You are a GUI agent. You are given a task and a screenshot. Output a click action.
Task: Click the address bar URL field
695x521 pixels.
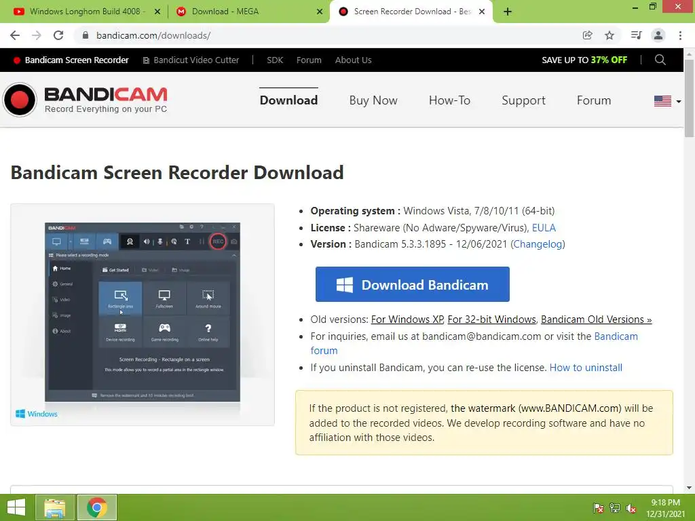[x=328, y=35]
